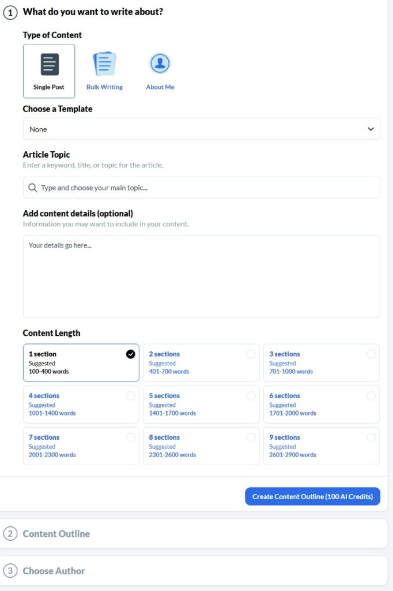Click the Article Topic search field
The image size is (393, 591).
click(207, 188)
